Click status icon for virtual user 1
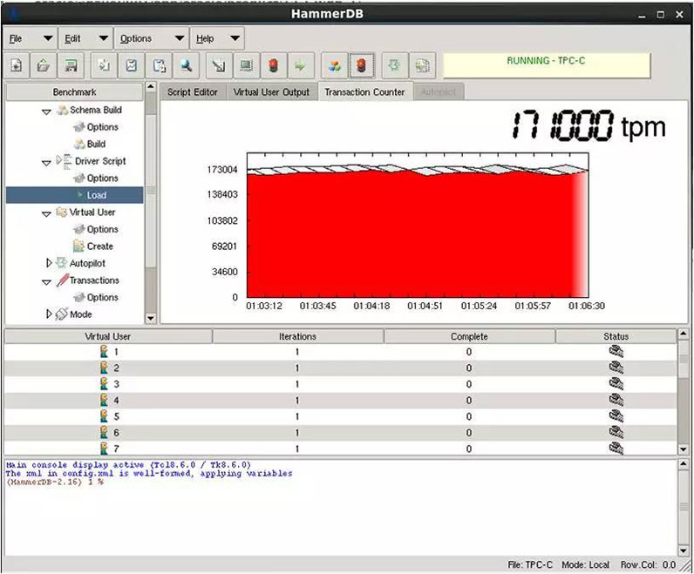Viewport: 694px width, 574px height. [616, 352]
